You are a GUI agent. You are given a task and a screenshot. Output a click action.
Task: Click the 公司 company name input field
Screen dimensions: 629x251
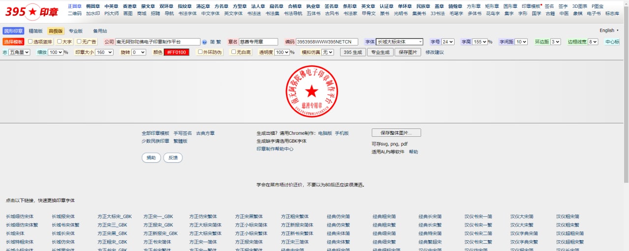click(158, 42)
